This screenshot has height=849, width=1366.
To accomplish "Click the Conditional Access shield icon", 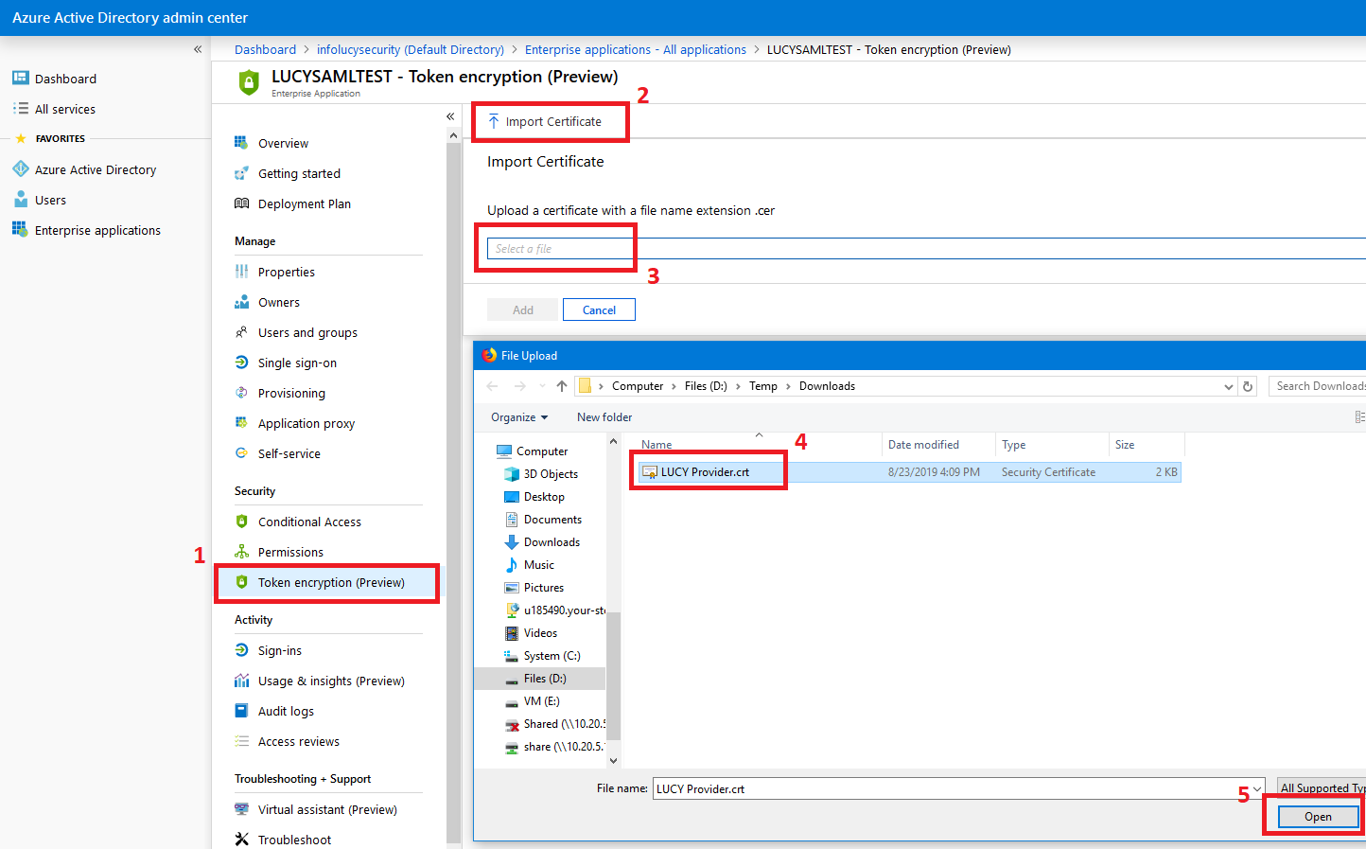I will pyautogui.click(x=241, y=522).
